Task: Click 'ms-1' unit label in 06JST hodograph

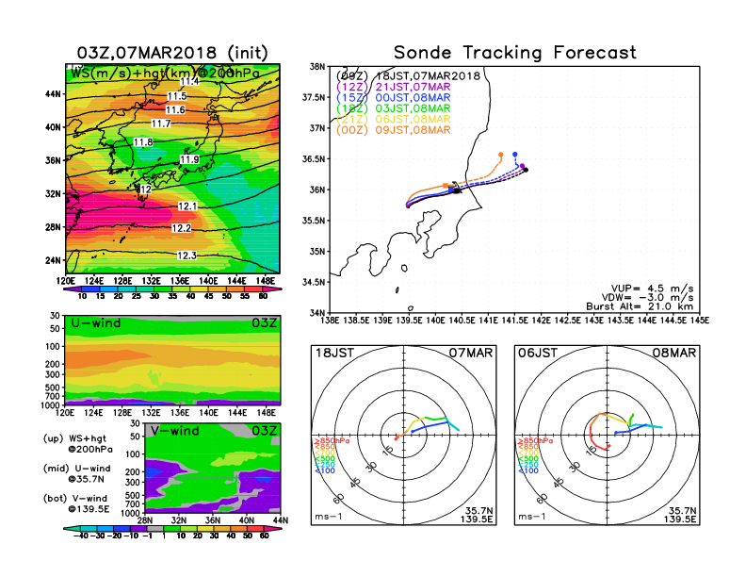Action: (x=532, y=517)
